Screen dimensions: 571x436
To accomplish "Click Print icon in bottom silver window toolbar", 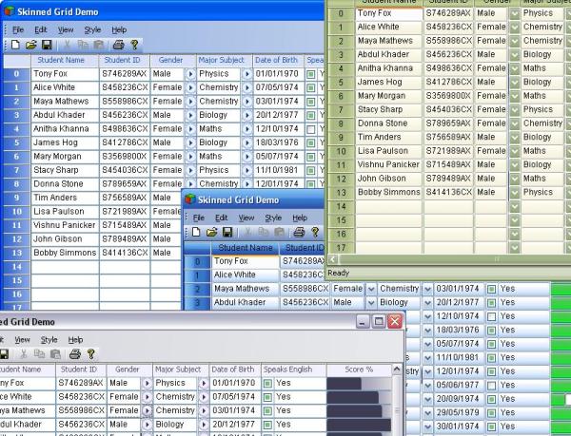I will (75, 354).
